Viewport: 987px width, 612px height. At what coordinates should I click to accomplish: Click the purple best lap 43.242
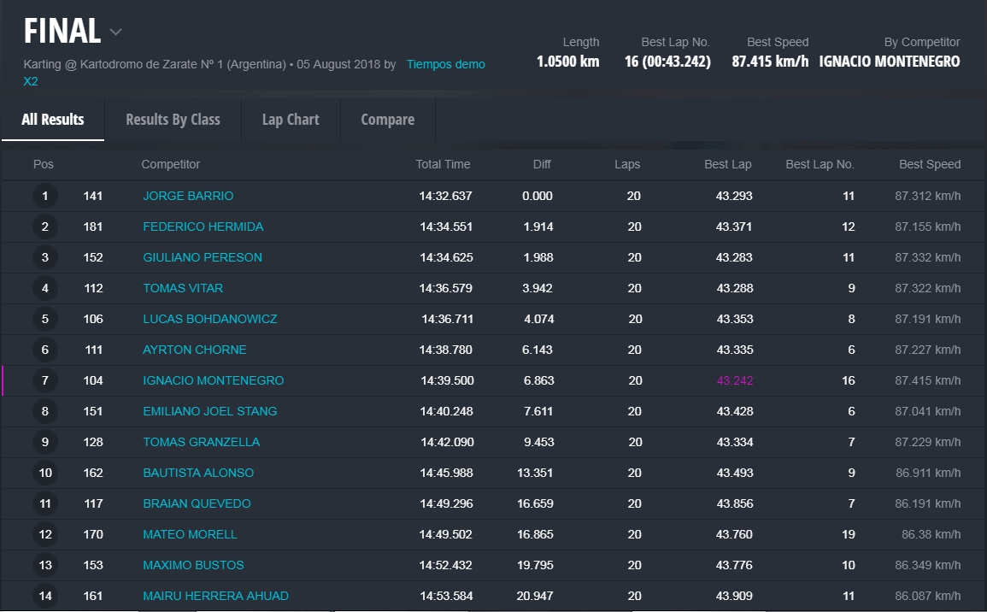click(x=734, y=380)
